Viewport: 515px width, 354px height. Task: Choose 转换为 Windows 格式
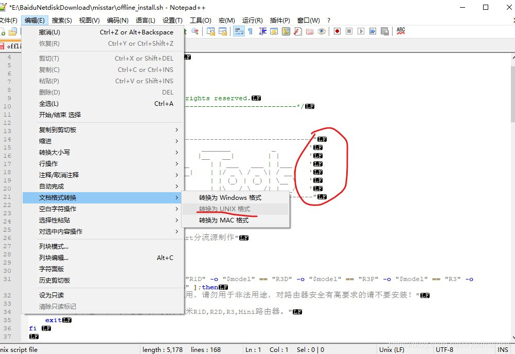tap(235, 198)
